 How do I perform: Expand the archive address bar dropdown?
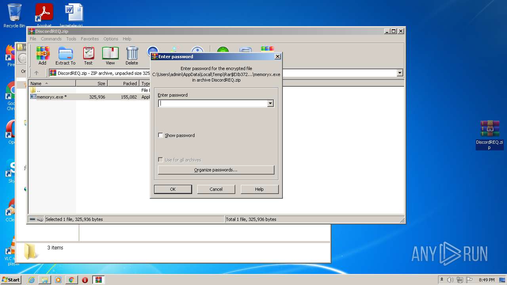(400, 73)
